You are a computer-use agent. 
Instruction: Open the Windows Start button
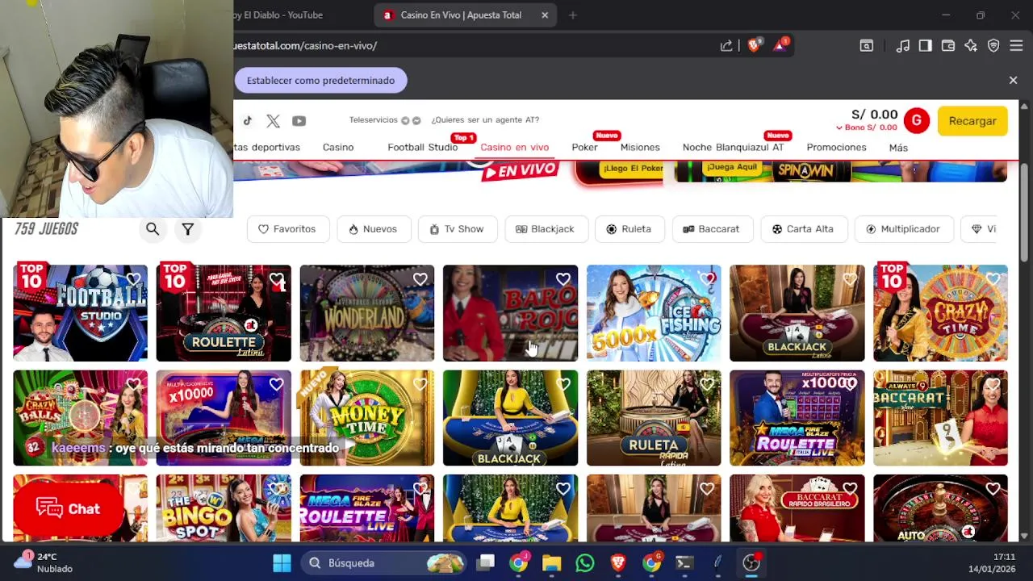click(x=282, y=563)
